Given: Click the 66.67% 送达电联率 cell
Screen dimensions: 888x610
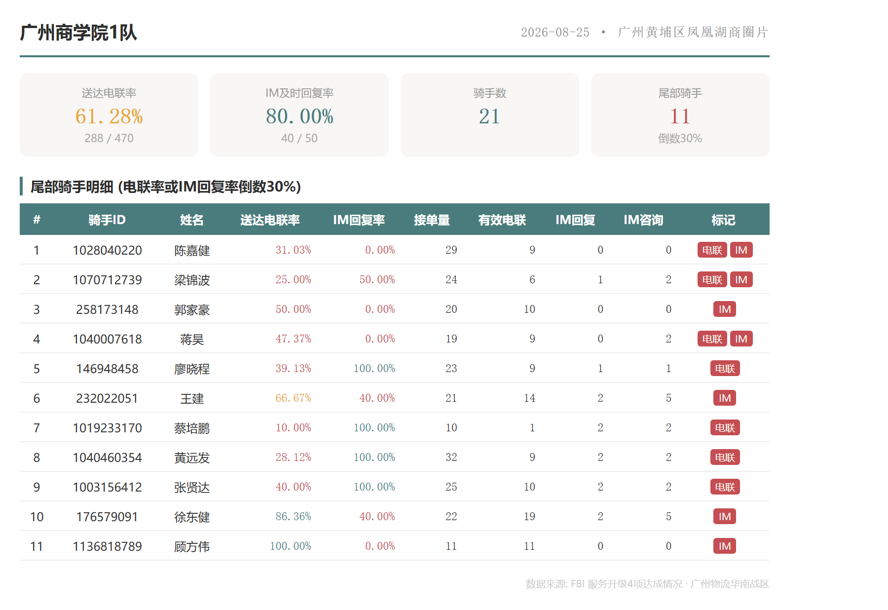Looking at the screenshot, I should (x=293, y=398).
